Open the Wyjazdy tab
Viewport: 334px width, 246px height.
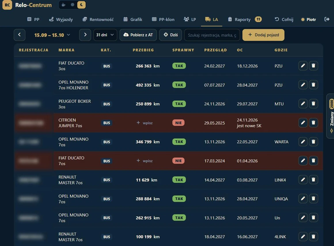coord(61,20)
